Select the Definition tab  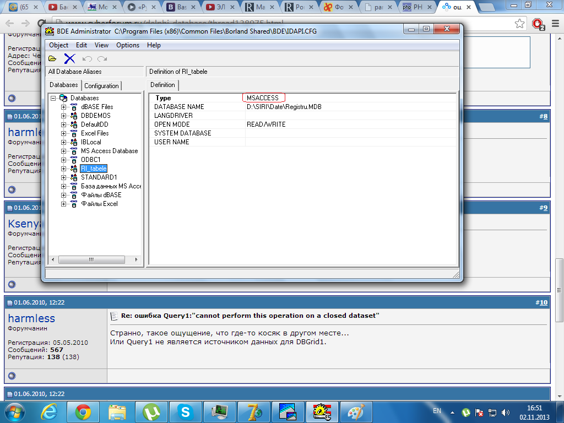pos(162,85)
